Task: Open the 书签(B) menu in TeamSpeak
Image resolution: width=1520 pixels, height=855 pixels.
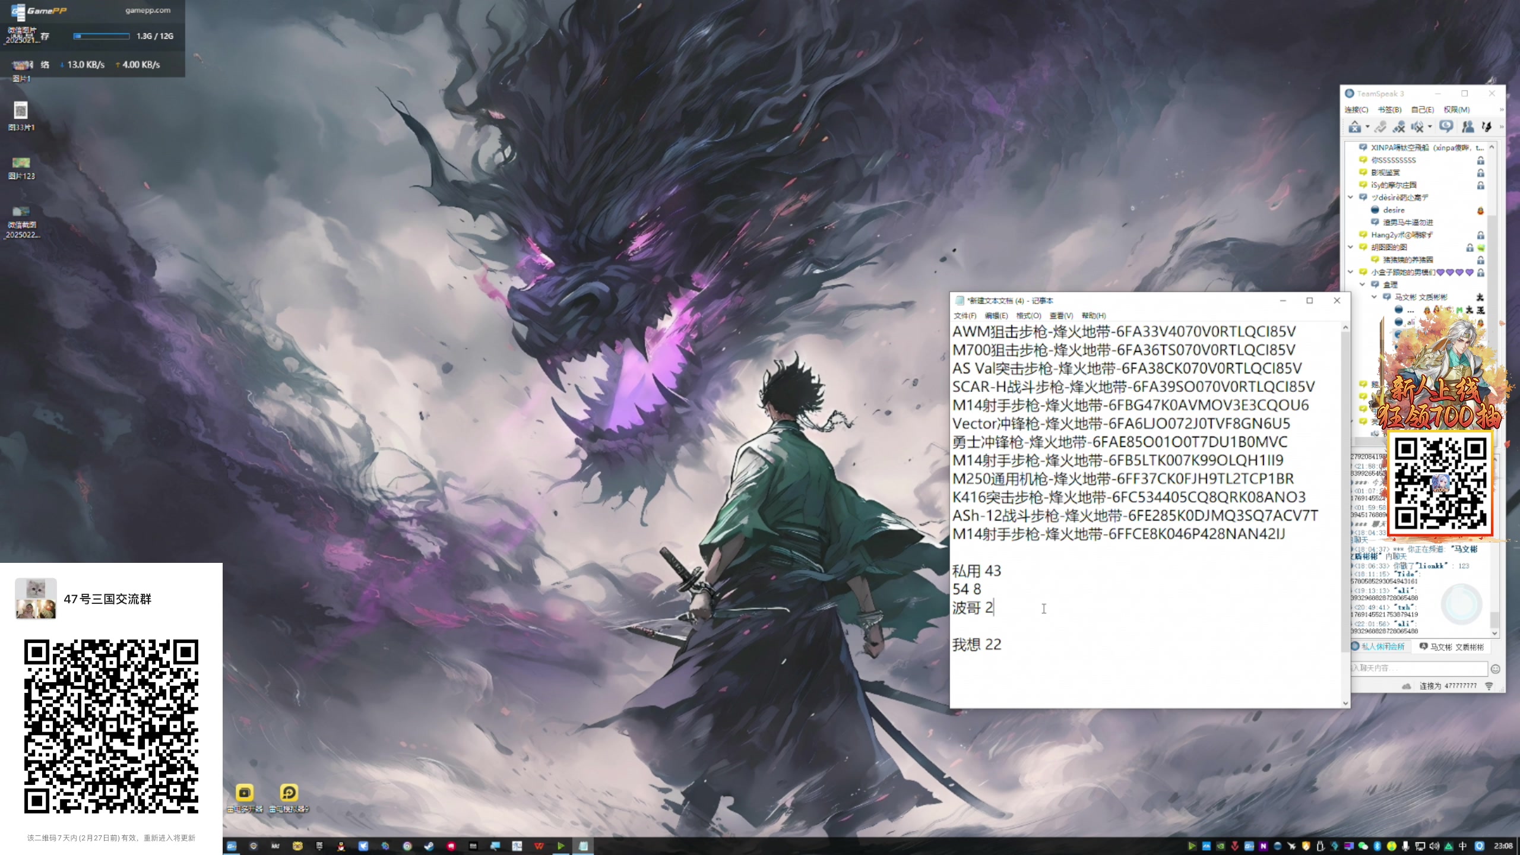Action: (x=1389, y=109)
